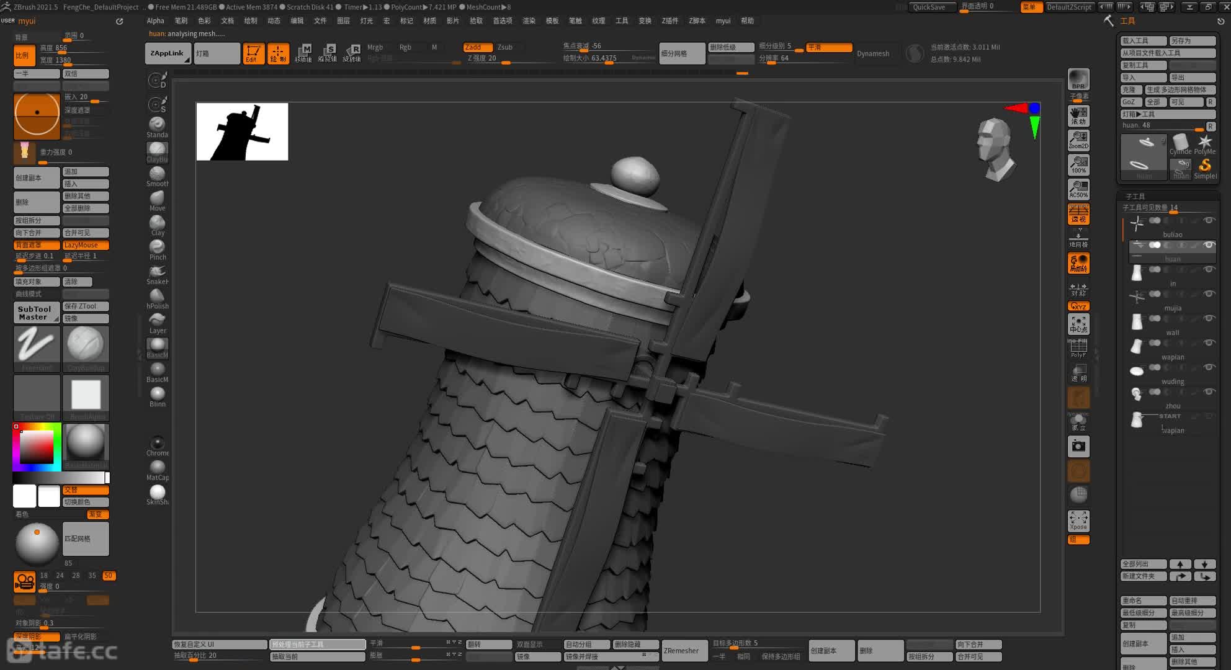Select the Pinch brush
Image resolution: width=1231 pixels, height=670 pixels.
(157, 249)
